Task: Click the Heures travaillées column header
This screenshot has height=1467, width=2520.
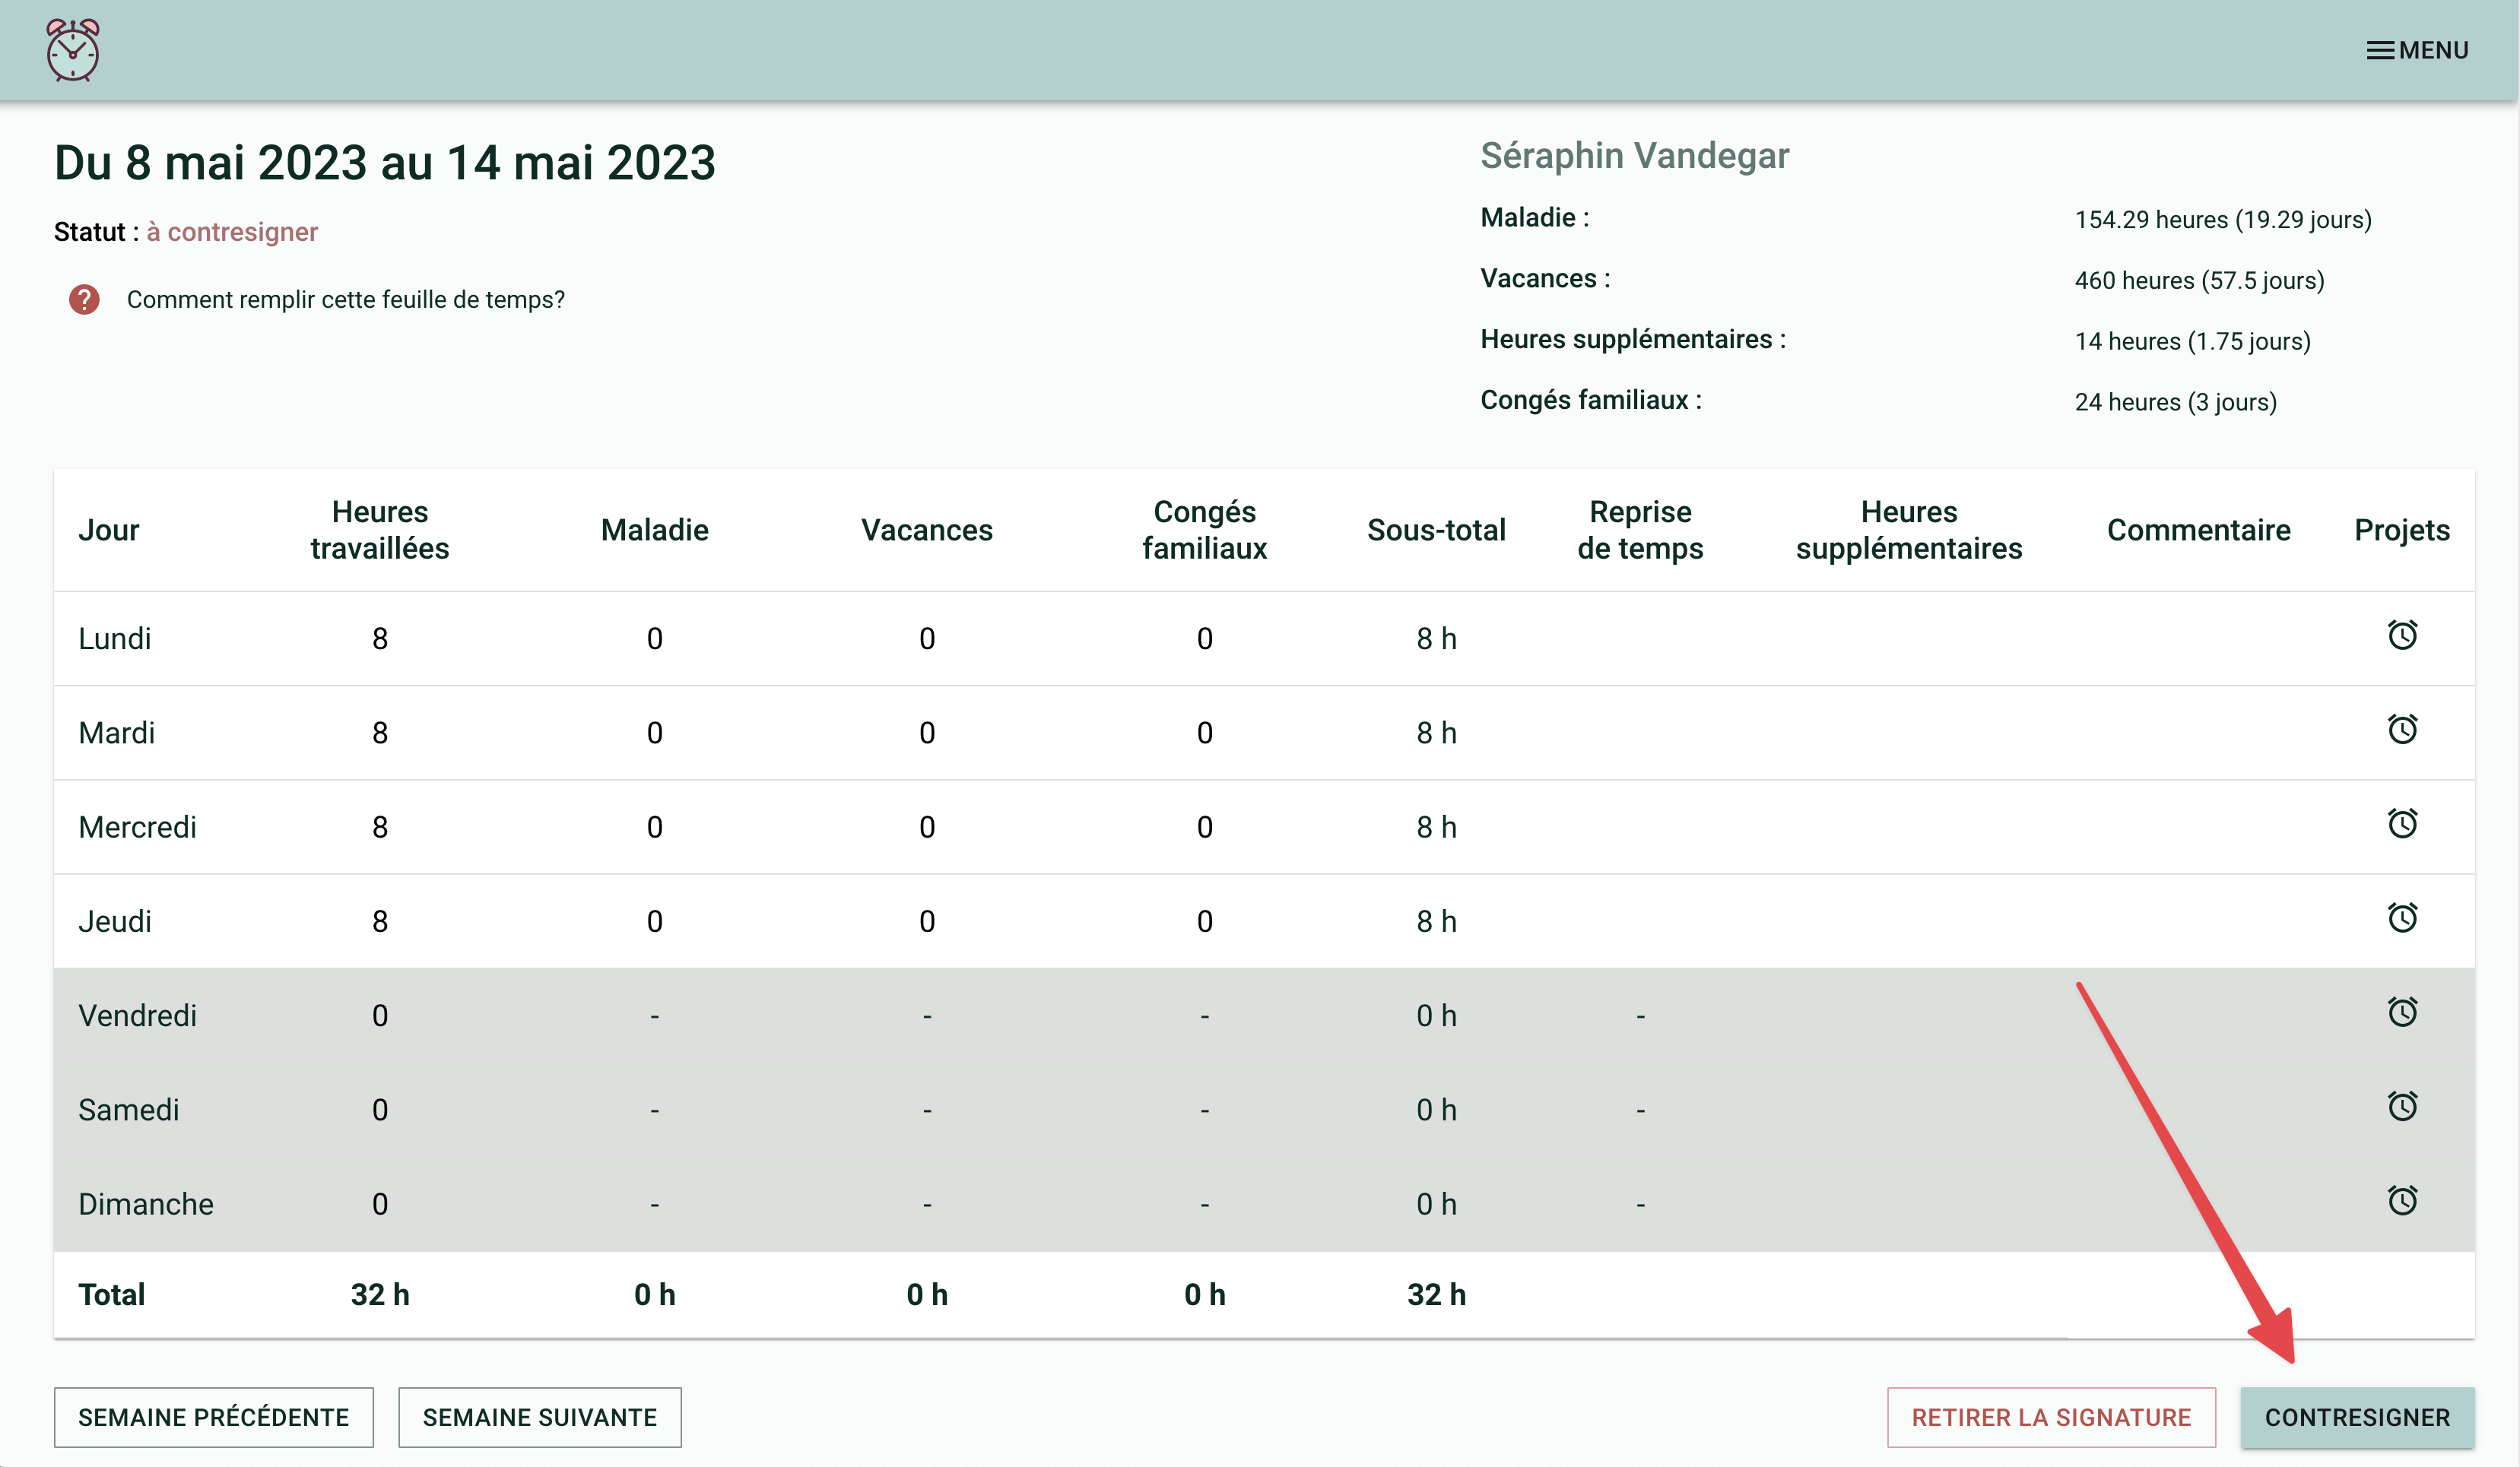Action: [379, 530]
